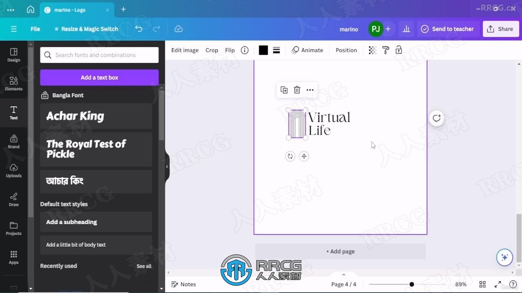Click the move handle below logo

[304, 156]
